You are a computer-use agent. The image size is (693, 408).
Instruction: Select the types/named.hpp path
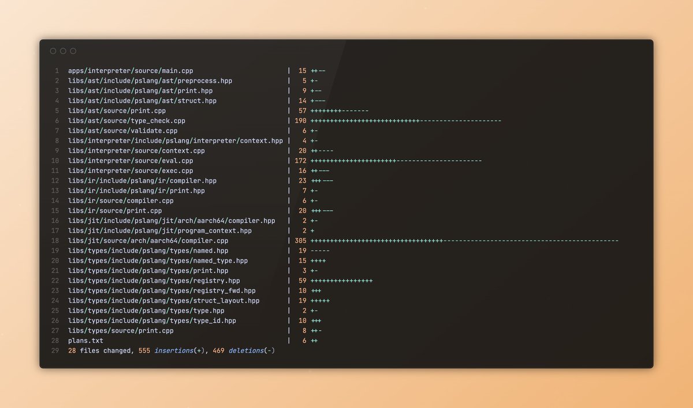tap(148, 251)
